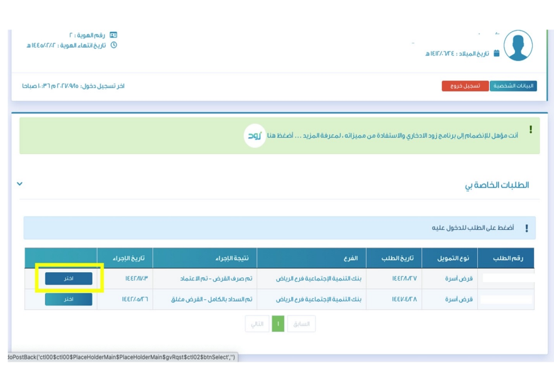Click the رقم الطلب column header
The height and width of the screenshot is (384, 554).
click(x=506, y=258)
